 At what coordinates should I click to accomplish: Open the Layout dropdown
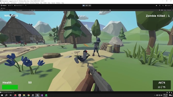coord(168,6)
